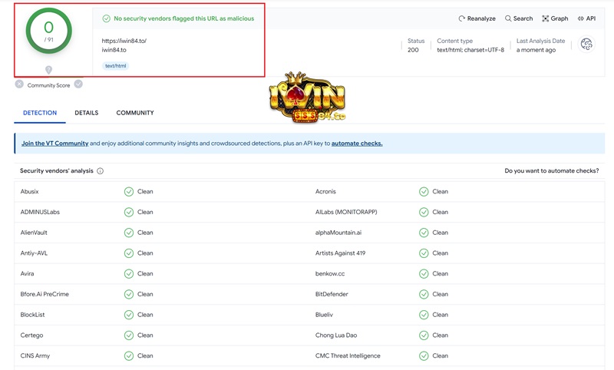The height and width of the screenshot is (370, 614).
Task: Click the AlienVault clean check icon
Action: pos(129,233)
